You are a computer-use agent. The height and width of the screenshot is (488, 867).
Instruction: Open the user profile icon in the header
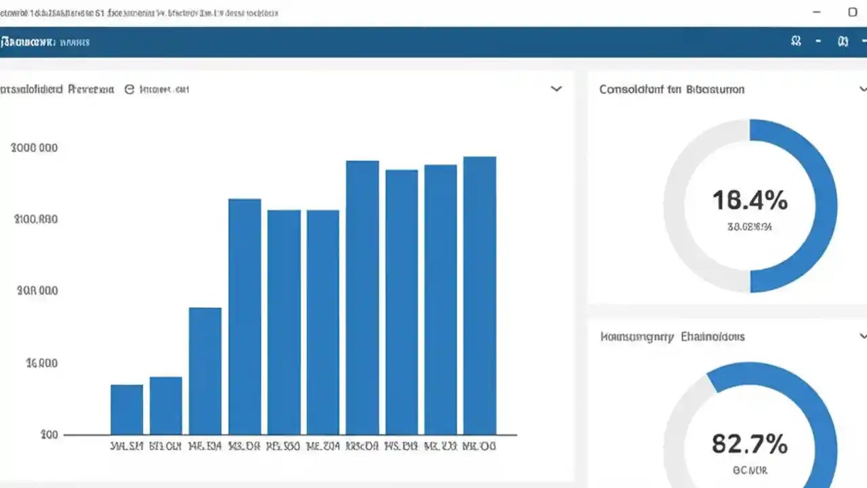tap(796, 41)
